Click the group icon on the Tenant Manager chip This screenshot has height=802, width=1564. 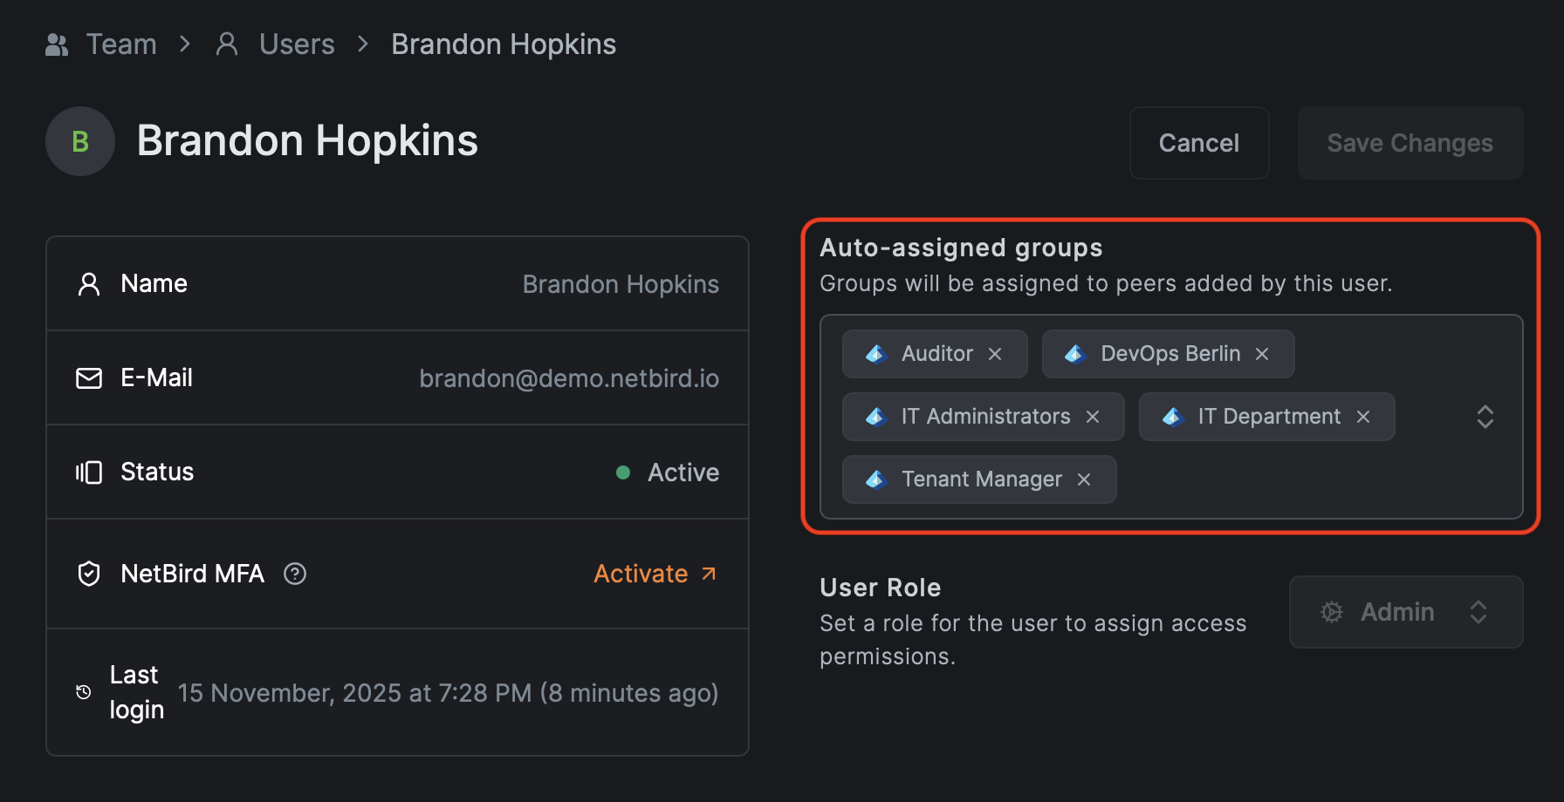click(x=875, y=479)
